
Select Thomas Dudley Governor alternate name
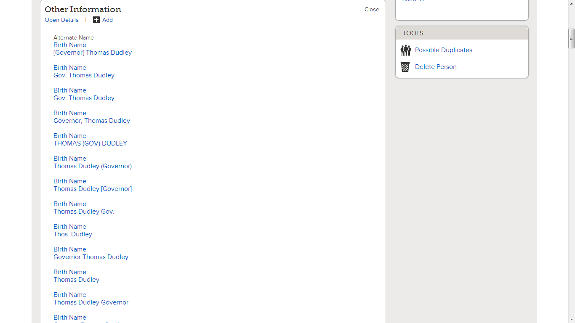click(91, 302)
